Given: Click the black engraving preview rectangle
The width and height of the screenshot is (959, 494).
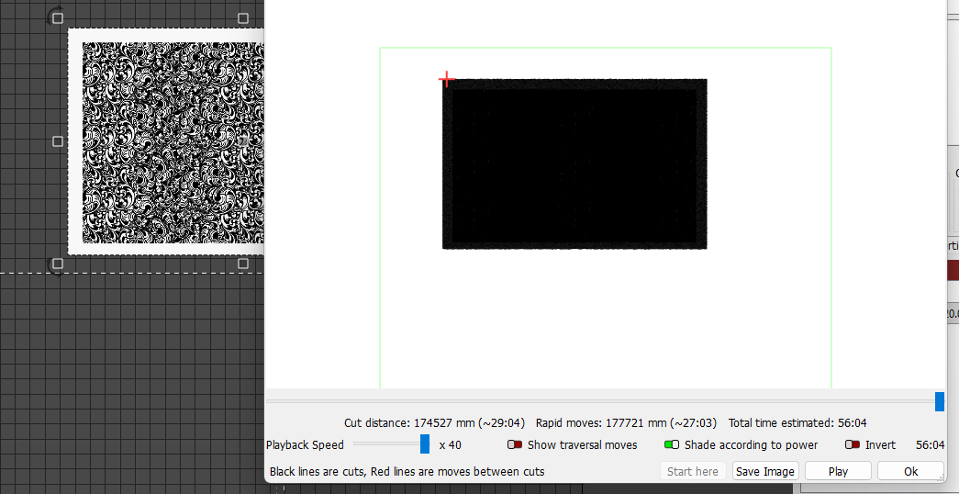Looking at the screenshot, I should click(574, 163).
